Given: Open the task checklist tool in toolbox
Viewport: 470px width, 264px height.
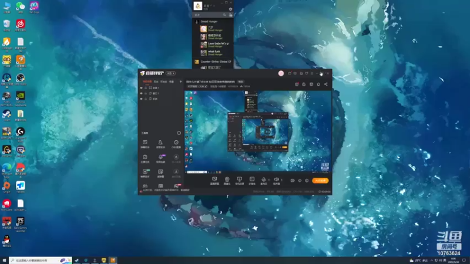Looking at the screenshot, I should point(145,158).
